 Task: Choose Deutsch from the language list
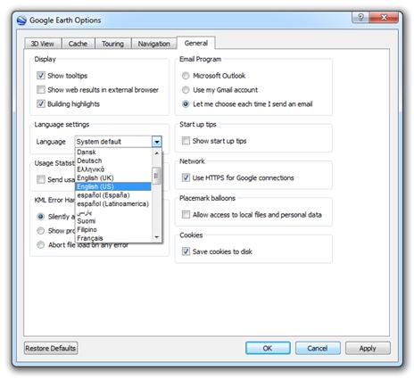[x=113, y=161]
